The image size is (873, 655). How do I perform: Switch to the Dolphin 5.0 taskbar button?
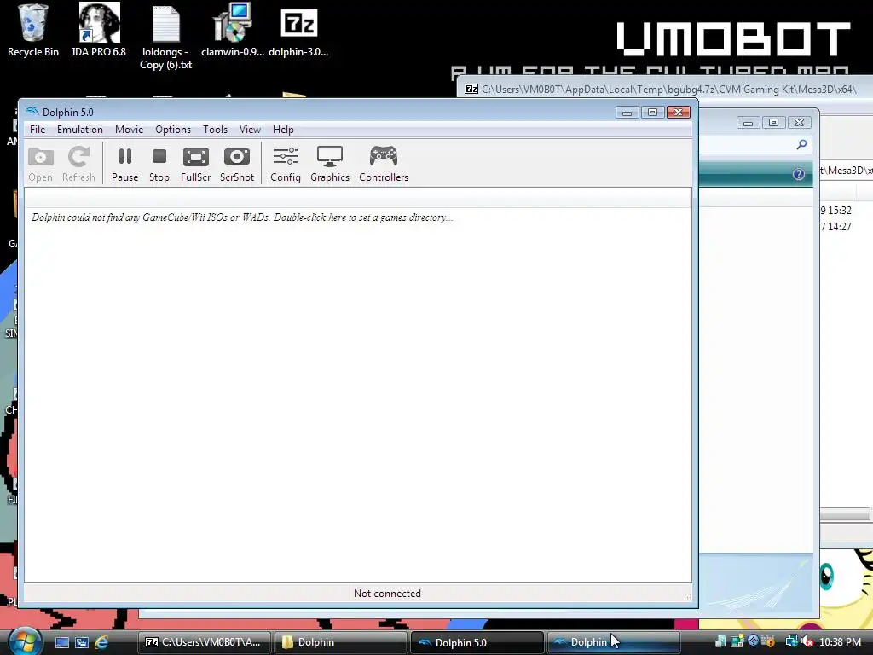pos(477,642)
